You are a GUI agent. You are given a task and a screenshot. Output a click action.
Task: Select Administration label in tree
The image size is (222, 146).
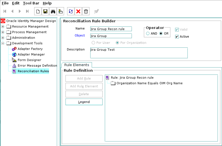[24, 38]
